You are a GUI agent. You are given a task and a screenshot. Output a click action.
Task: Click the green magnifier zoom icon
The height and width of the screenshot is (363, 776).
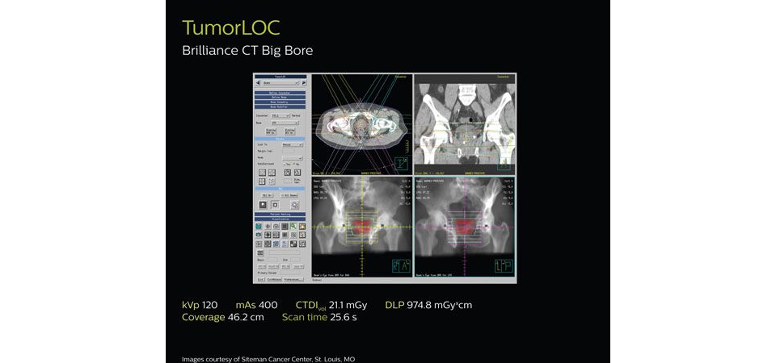(x=293, y=227)
